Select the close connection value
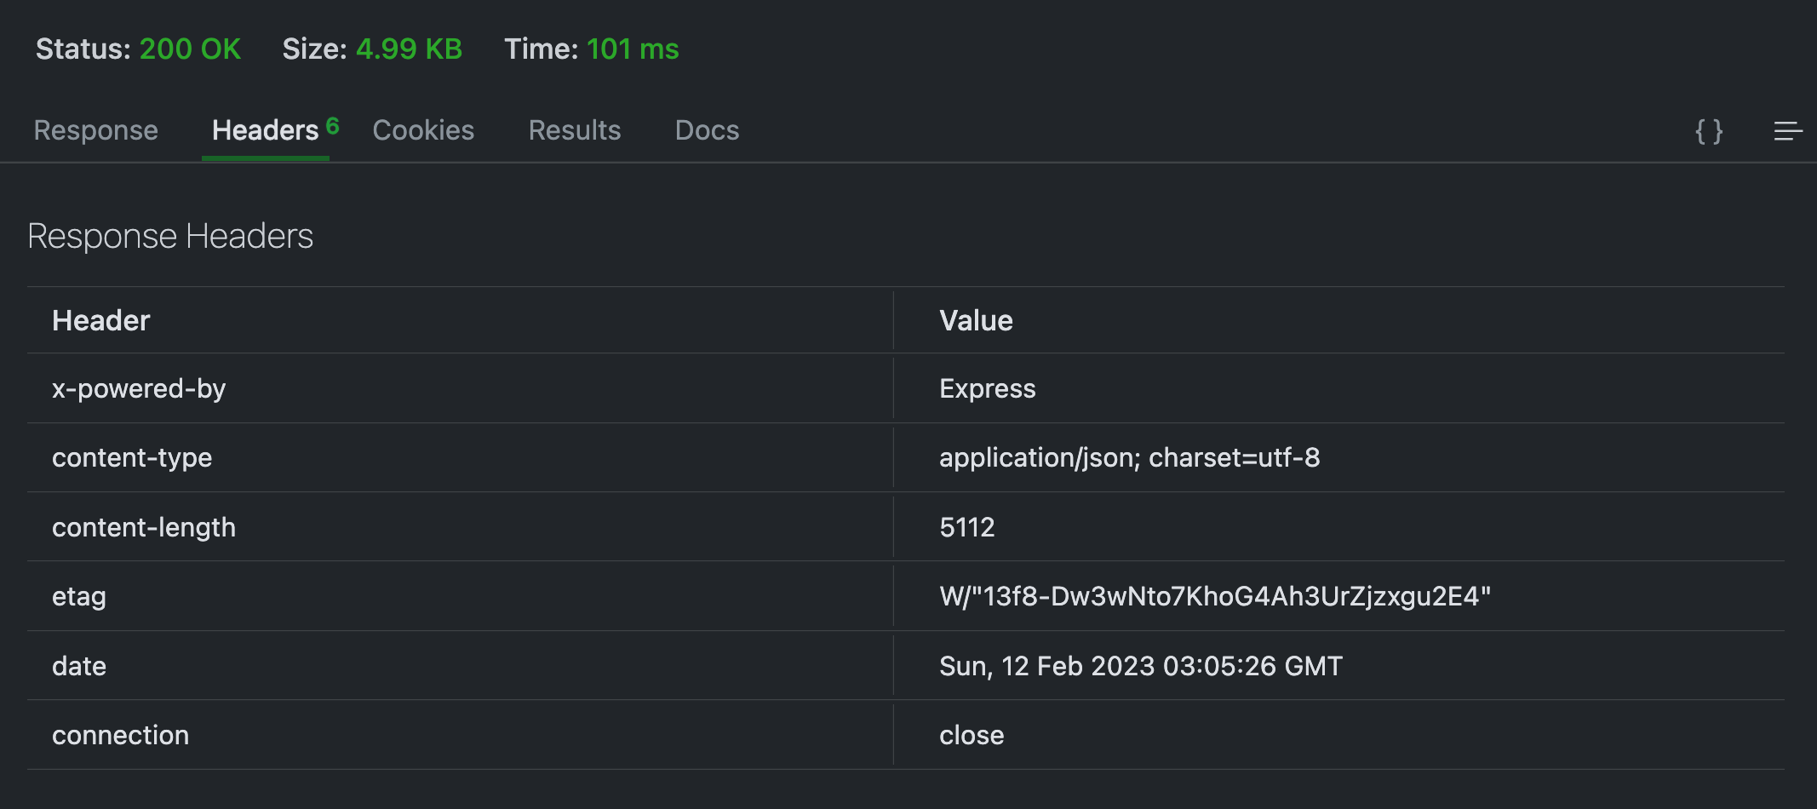1817x809 pixels. tap(972, 735)
